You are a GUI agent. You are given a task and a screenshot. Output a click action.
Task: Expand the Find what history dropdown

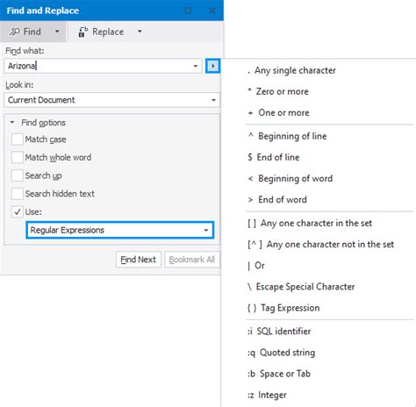point(196,66)
